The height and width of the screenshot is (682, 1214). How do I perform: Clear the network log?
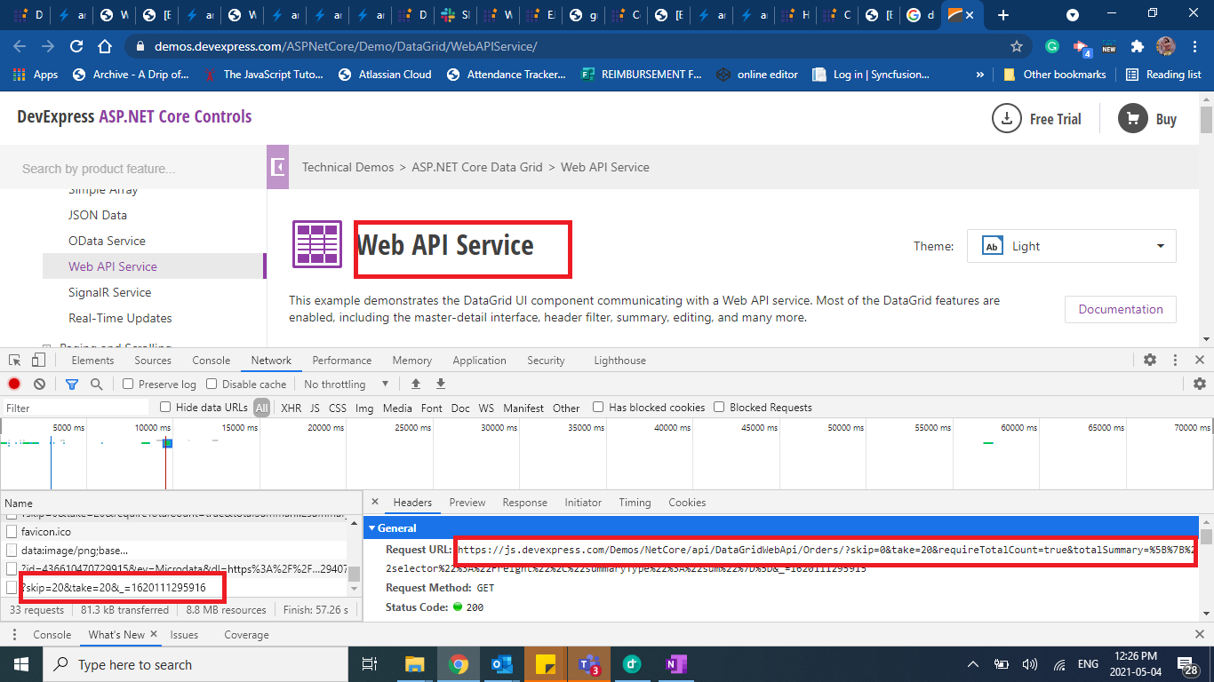(x=39, y=384)
